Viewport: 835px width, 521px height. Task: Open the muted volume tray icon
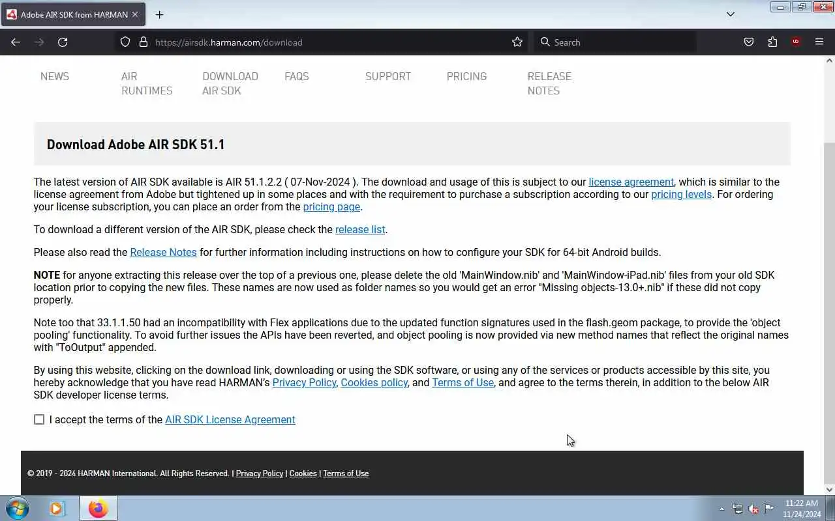[x=753, y=509]
